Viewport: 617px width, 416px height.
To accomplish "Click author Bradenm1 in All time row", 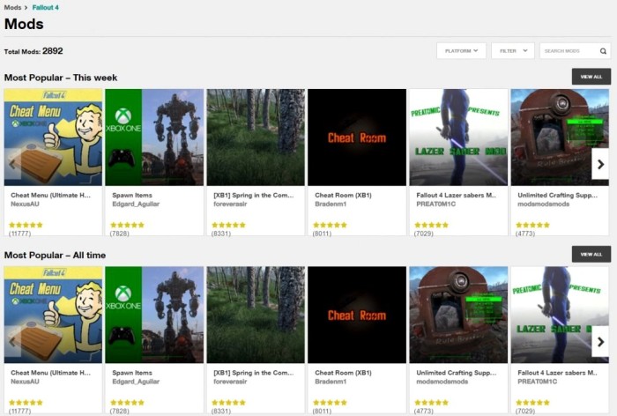I will coord(331,382).
